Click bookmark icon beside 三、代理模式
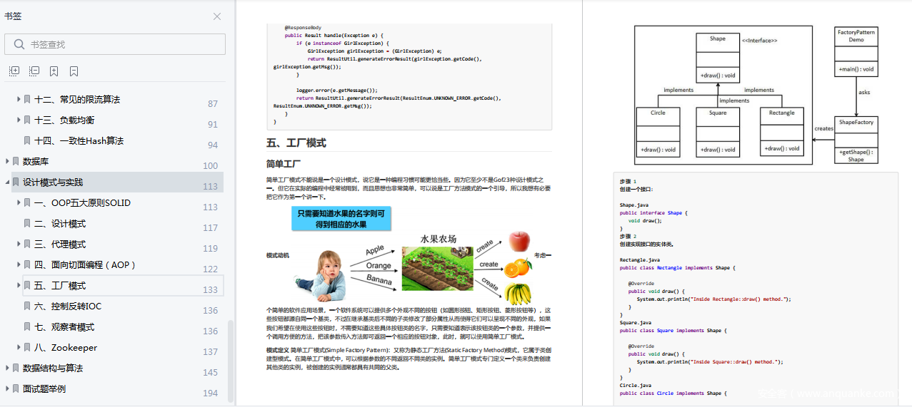Screen dimensions: 912x407 point(27,244)
